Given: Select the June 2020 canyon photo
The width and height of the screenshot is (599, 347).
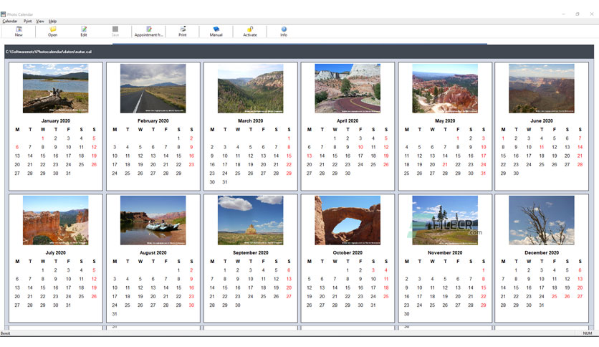Looking at the screenshot, I should coord(541,88).
